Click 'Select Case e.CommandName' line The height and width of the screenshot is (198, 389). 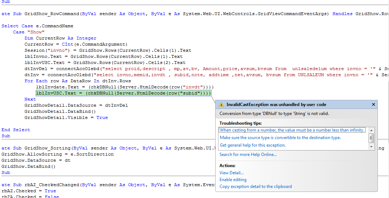(x=37, y=26)
